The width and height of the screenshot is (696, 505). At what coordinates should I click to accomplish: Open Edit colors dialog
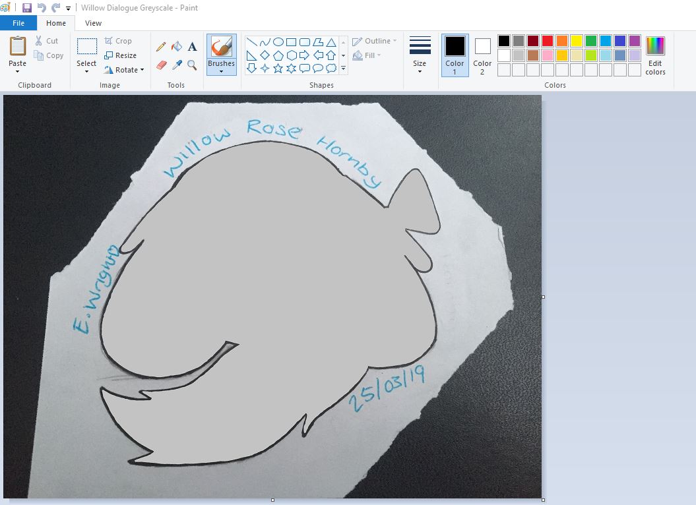point(655,55)
